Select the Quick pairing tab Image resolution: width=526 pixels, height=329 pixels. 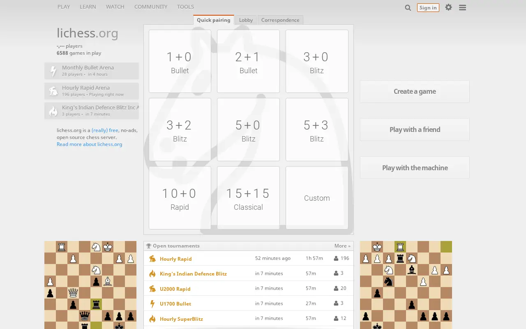pos(214,20)
